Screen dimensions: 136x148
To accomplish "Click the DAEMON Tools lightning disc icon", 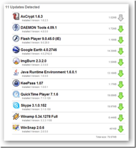I will pyautogui.click(x=16, y=27).
